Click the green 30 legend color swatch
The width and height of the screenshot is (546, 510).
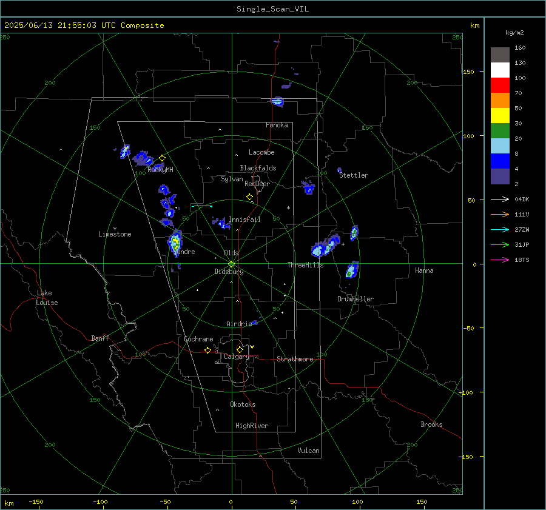500,131
